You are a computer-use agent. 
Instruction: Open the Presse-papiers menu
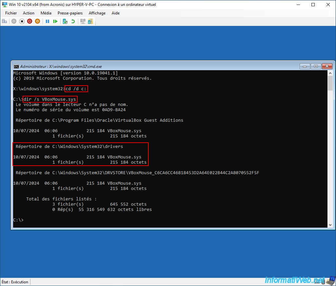[70, 13]
